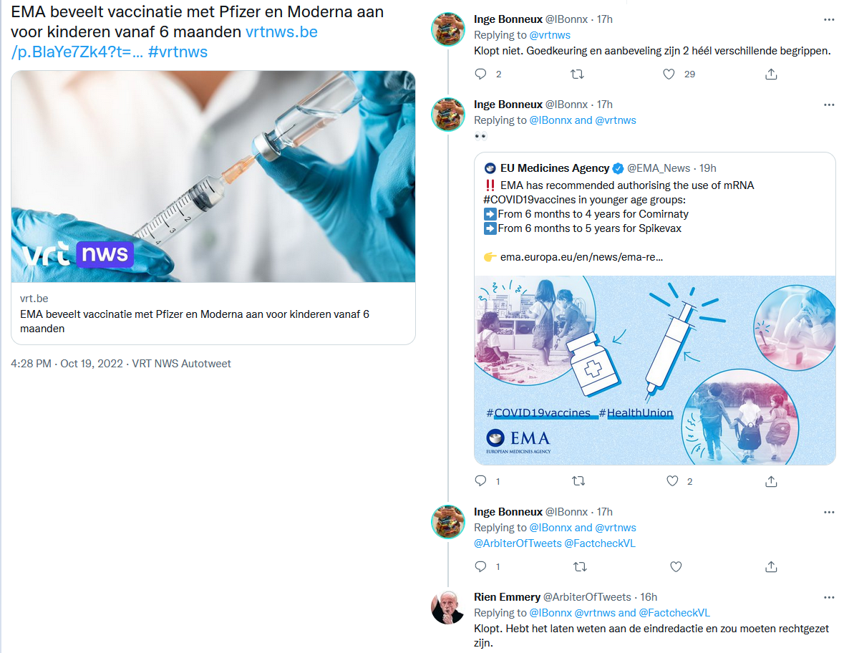Reply to Inge Bonneux's first tweet
This screenshot has height=653, width=844.
tap(481, 74)
